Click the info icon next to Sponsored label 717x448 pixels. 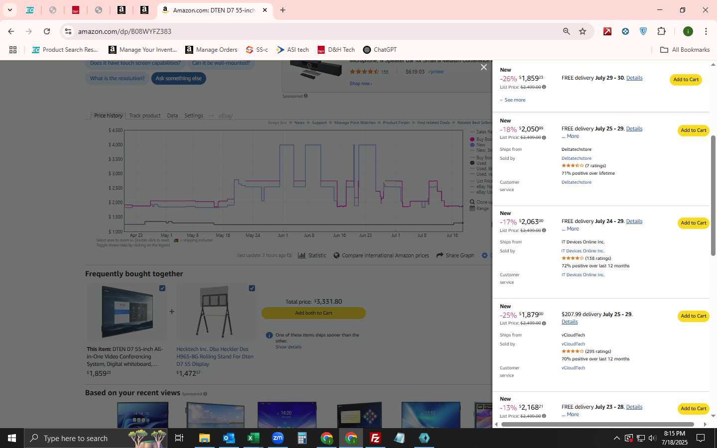[x=306, y=96]
